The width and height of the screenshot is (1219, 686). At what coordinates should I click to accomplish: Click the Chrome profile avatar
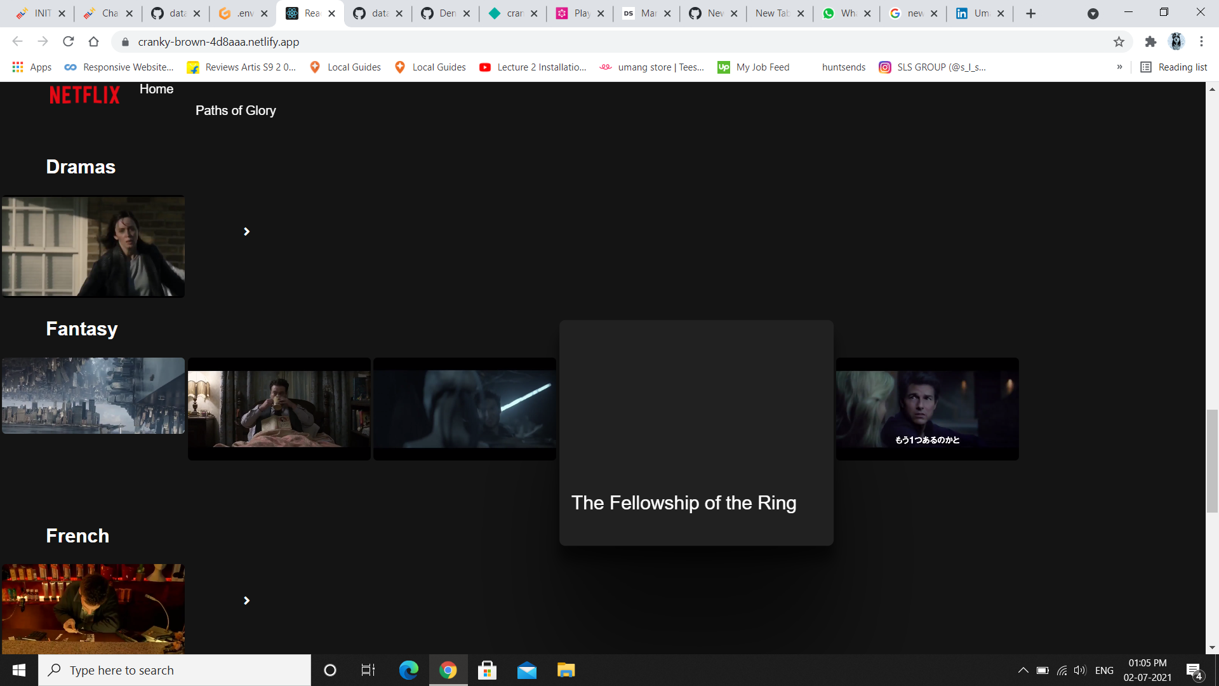[x=1176, y=41]
